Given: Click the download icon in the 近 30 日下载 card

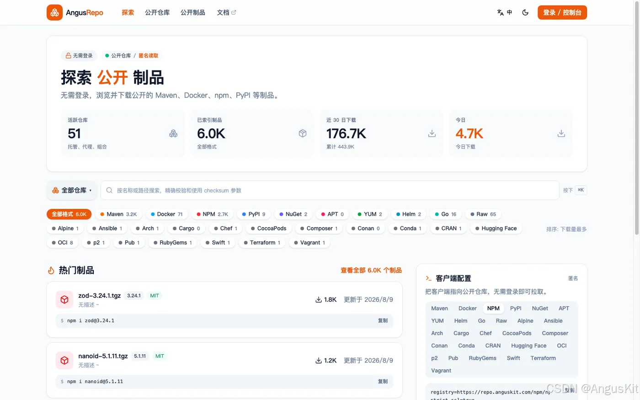Looking at the screenshot, I should (432, 133).
